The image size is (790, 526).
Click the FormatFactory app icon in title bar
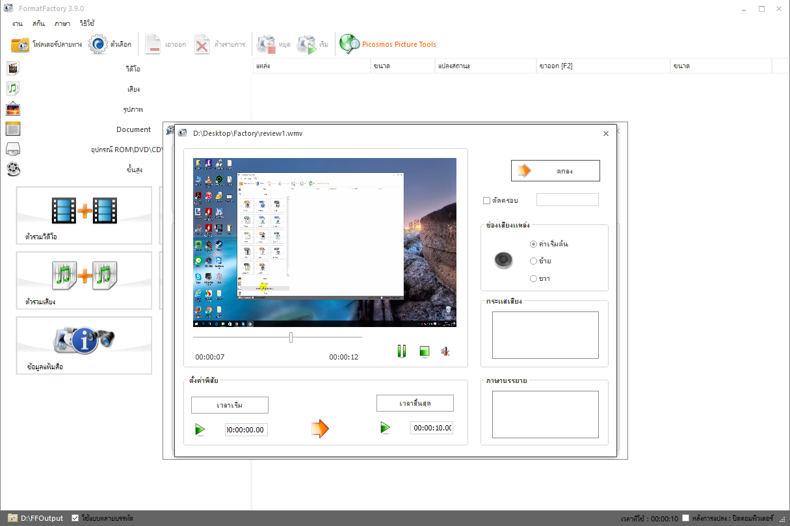pos(8,8)
